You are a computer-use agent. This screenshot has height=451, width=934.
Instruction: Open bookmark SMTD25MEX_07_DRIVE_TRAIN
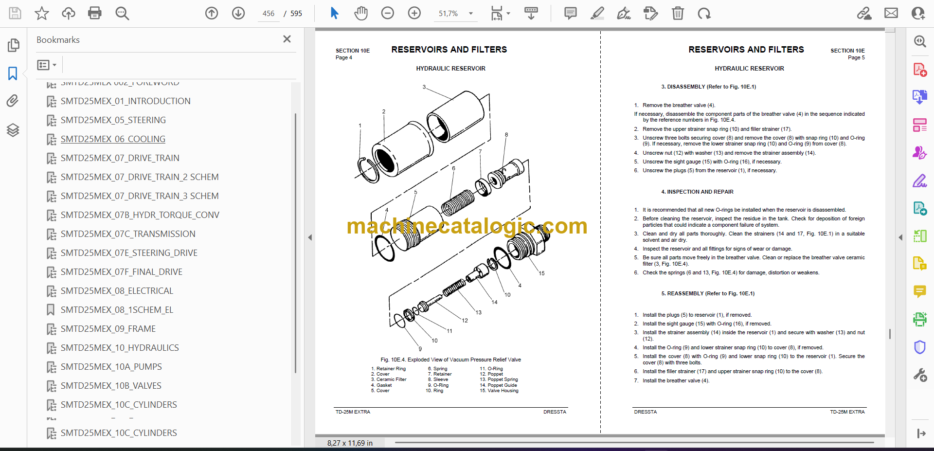(x=120, y=158)
